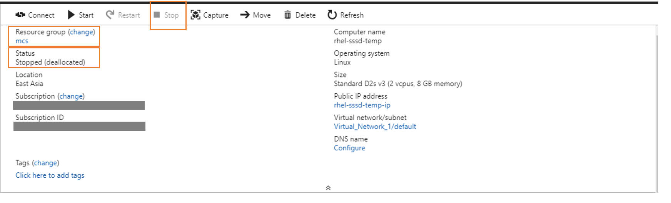This screenshot has width=671, height=203.
Task: Click change link next to Tags
Action: pos(46,163)
